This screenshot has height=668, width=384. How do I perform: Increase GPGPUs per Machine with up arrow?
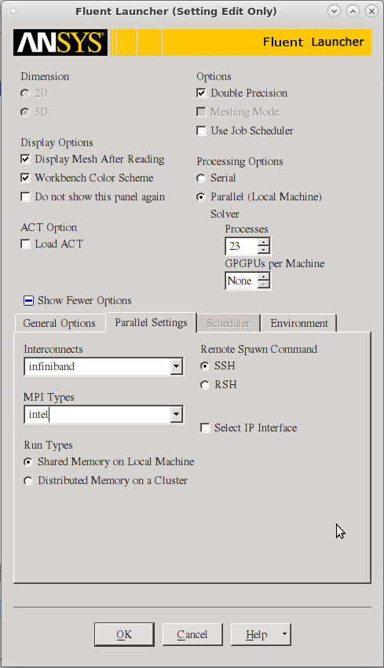pyautogui.click(x=264, y=277)
